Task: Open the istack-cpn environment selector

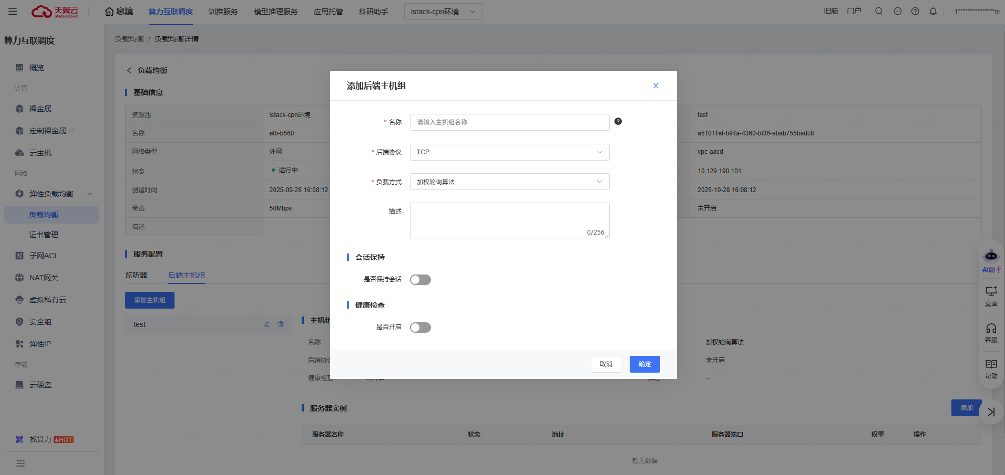Action: click(x=443, y=12)
